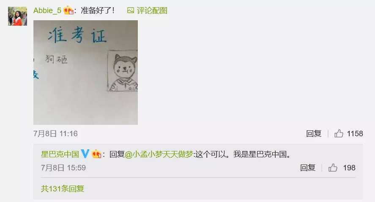Like the 星巴克中国 reply thumbs-up icon
This screenshot has width=375, height=202.
pos(333,168)
